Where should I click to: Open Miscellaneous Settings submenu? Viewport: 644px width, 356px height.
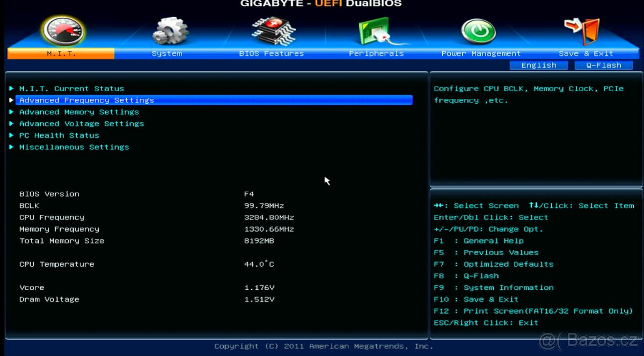[74, 147]
